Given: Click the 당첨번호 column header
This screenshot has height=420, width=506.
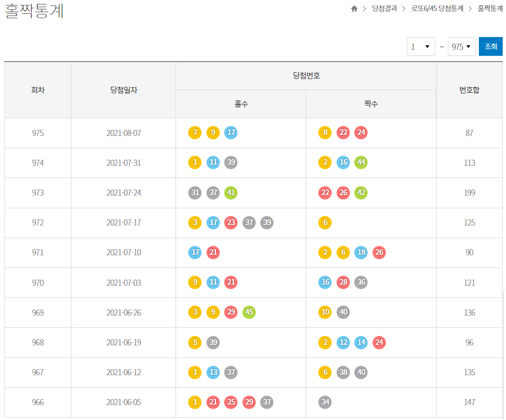Looking at the screenshot, I should pyautogui.click(x=306, y=76).
